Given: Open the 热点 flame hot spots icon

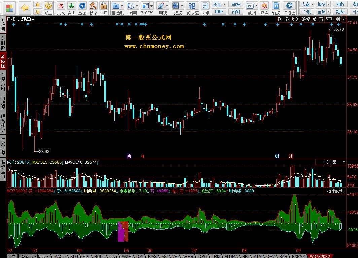Looking at the screenshot, I should click(x=264, y=6).
